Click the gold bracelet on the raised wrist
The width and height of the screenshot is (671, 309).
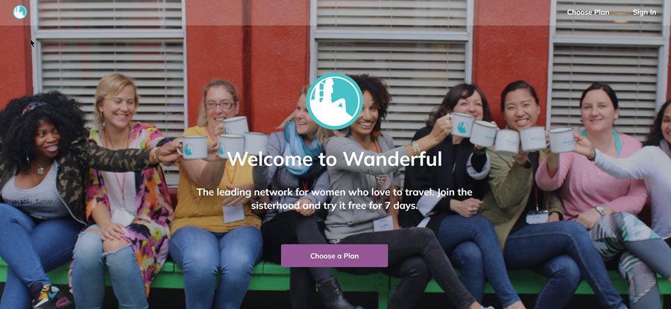point(415,148)
